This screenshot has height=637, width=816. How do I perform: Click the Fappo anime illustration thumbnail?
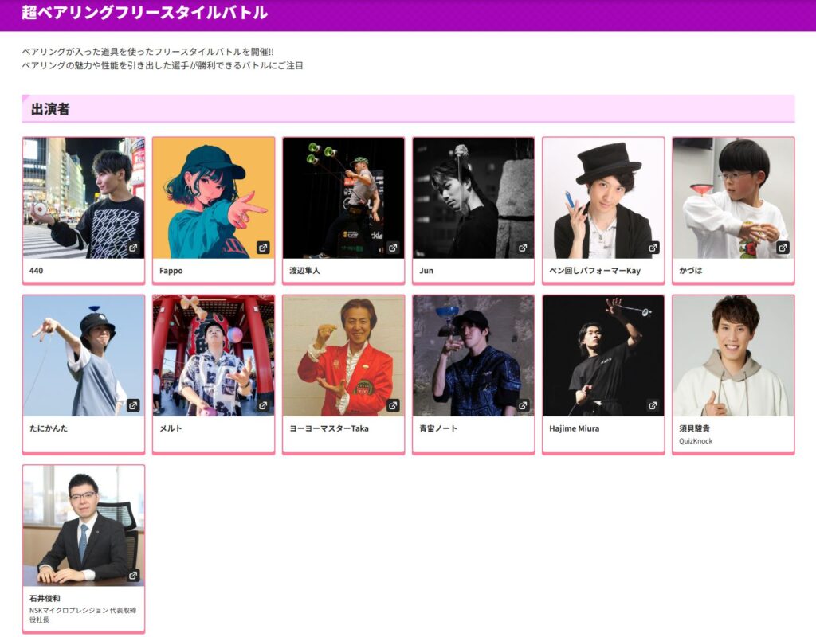click(x=214, y=197)
